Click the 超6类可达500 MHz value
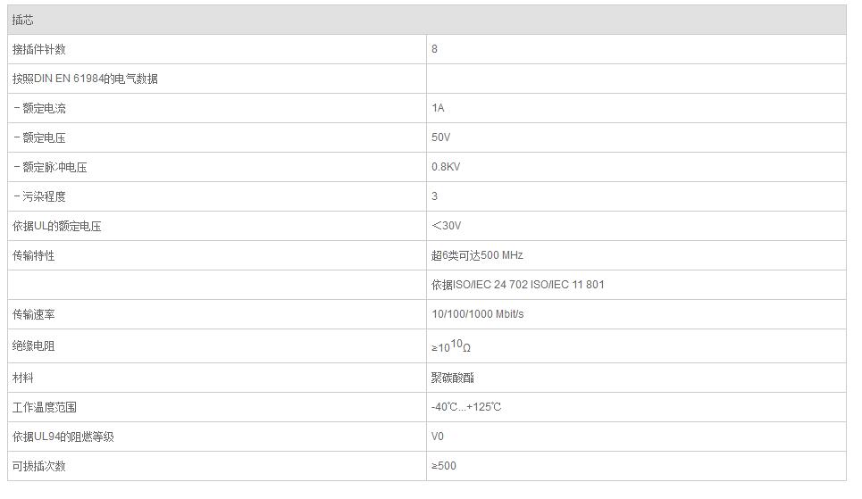The height and width of the screenshot is (499, 862). tap(477, 255)
